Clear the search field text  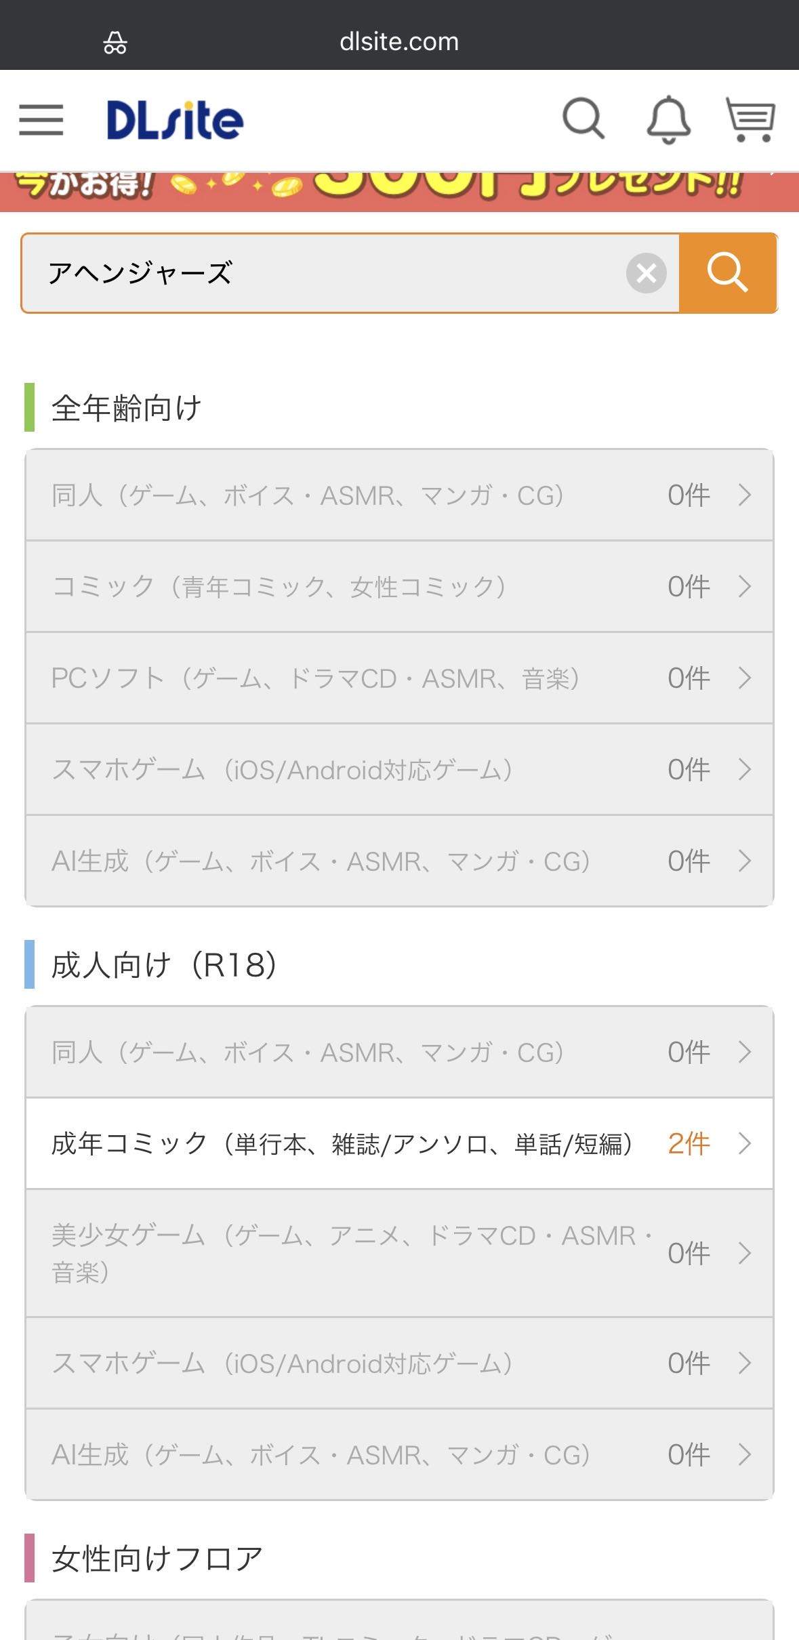tap(646, 273)
